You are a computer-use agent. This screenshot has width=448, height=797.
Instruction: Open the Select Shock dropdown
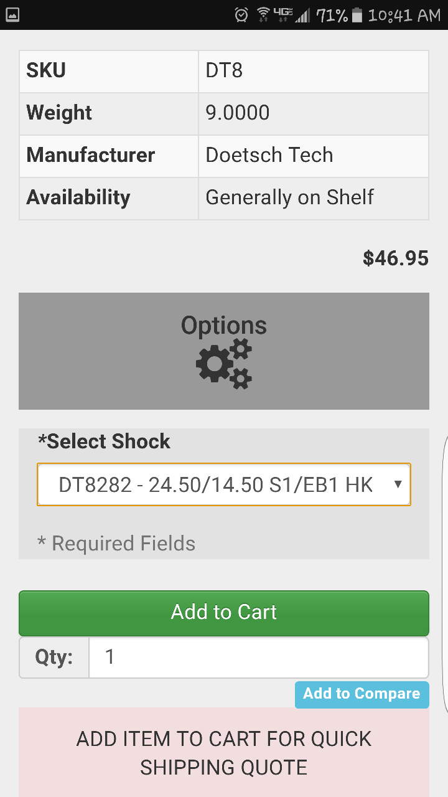[x=224, y=484]
